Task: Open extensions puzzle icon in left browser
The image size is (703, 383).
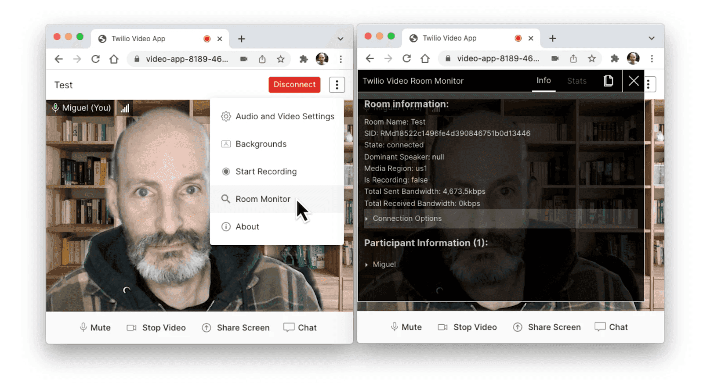Action: pos(304,59)
